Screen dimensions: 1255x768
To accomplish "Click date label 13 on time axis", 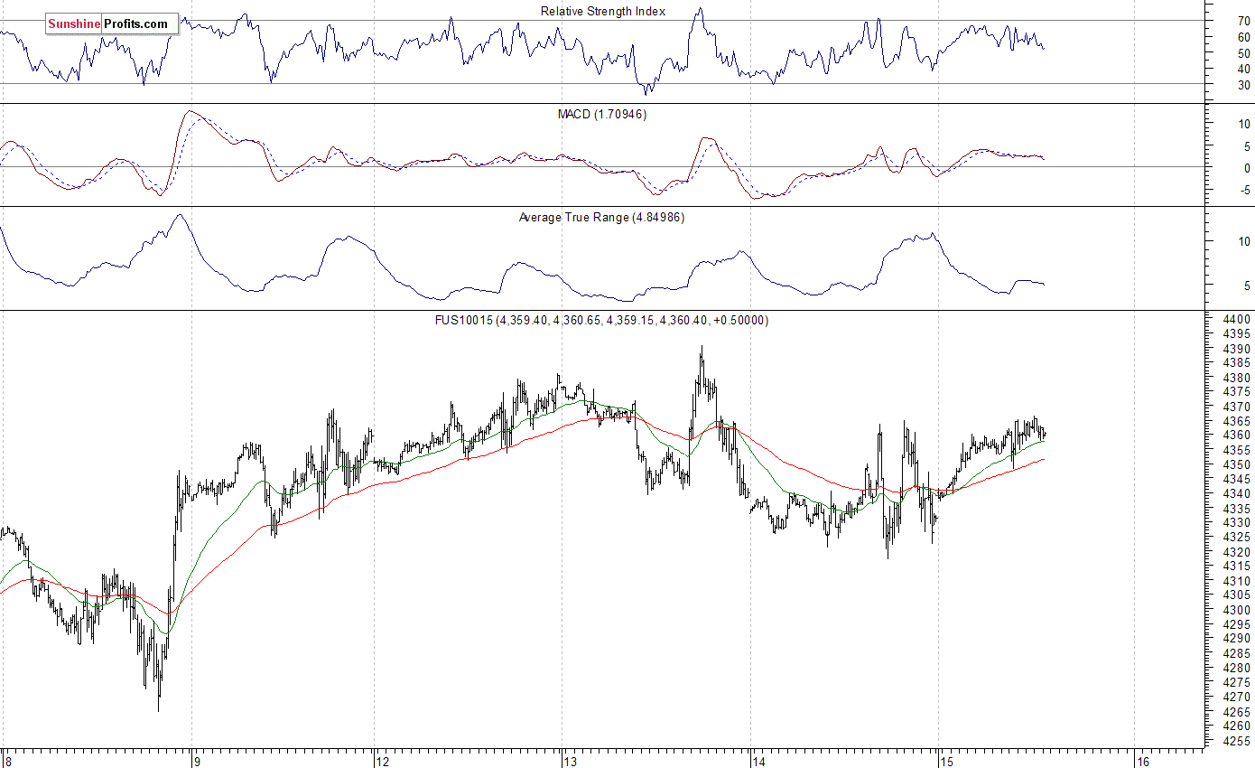I will click(571, 761).
